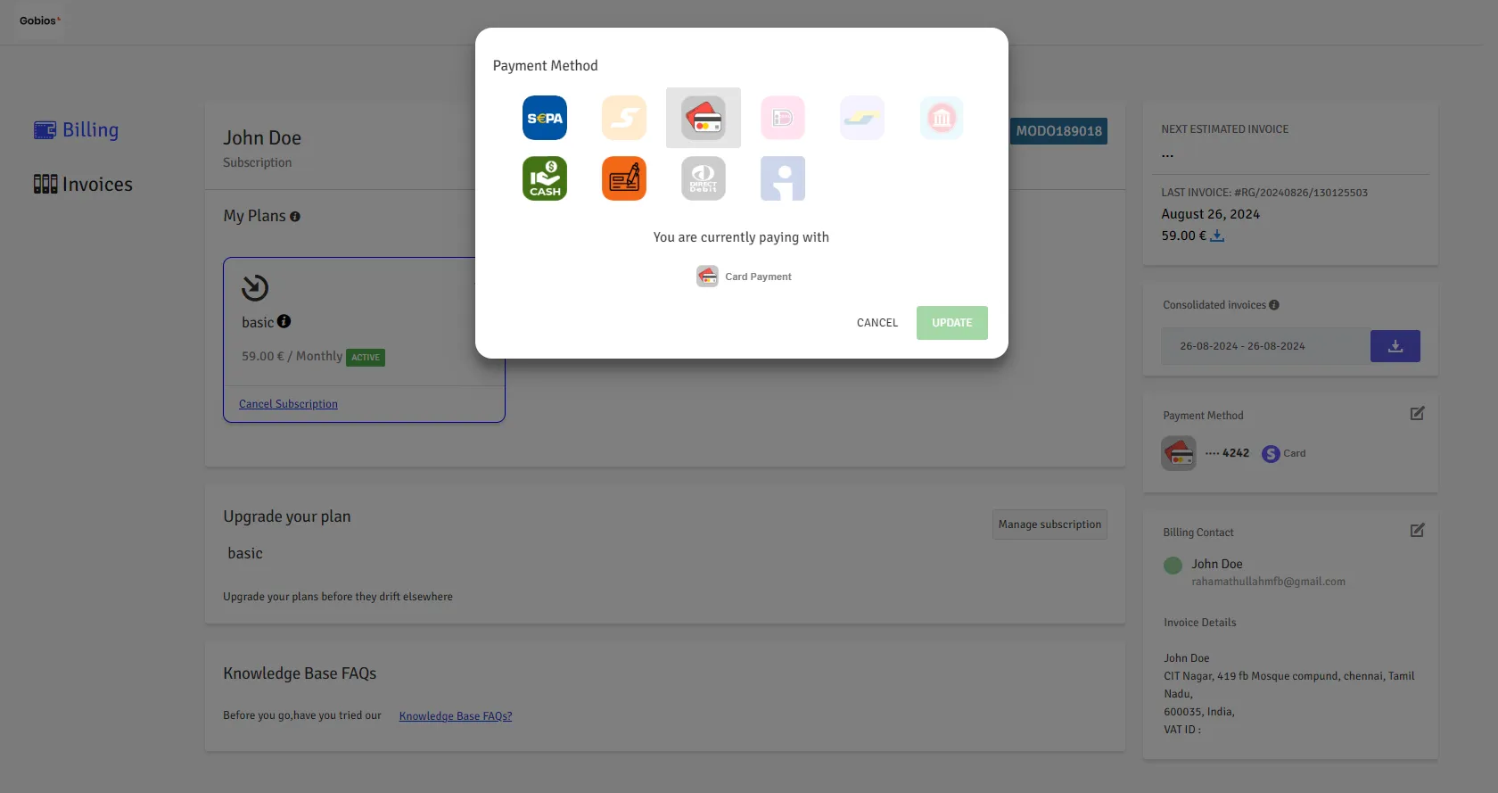
Task: Click card number ending 4242
Action: pos(1228,453)
